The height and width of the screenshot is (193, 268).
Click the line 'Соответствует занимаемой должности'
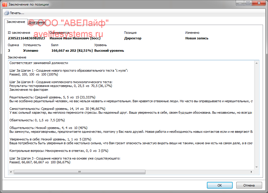(x=39, y=63)
